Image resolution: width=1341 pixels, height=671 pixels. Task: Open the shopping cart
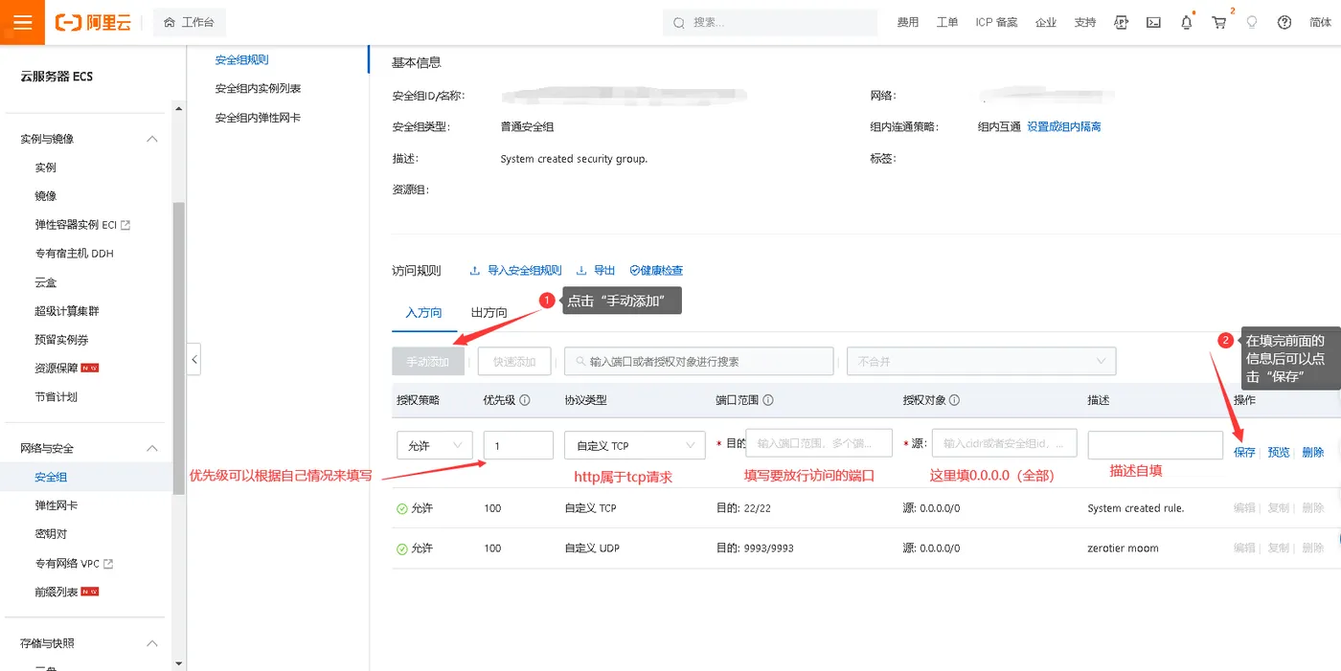[x=1219, y=22]
